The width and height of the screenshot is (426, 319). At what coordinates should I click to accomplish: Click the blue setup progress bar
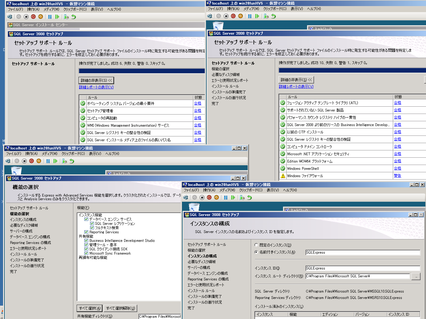coord(142,71)
